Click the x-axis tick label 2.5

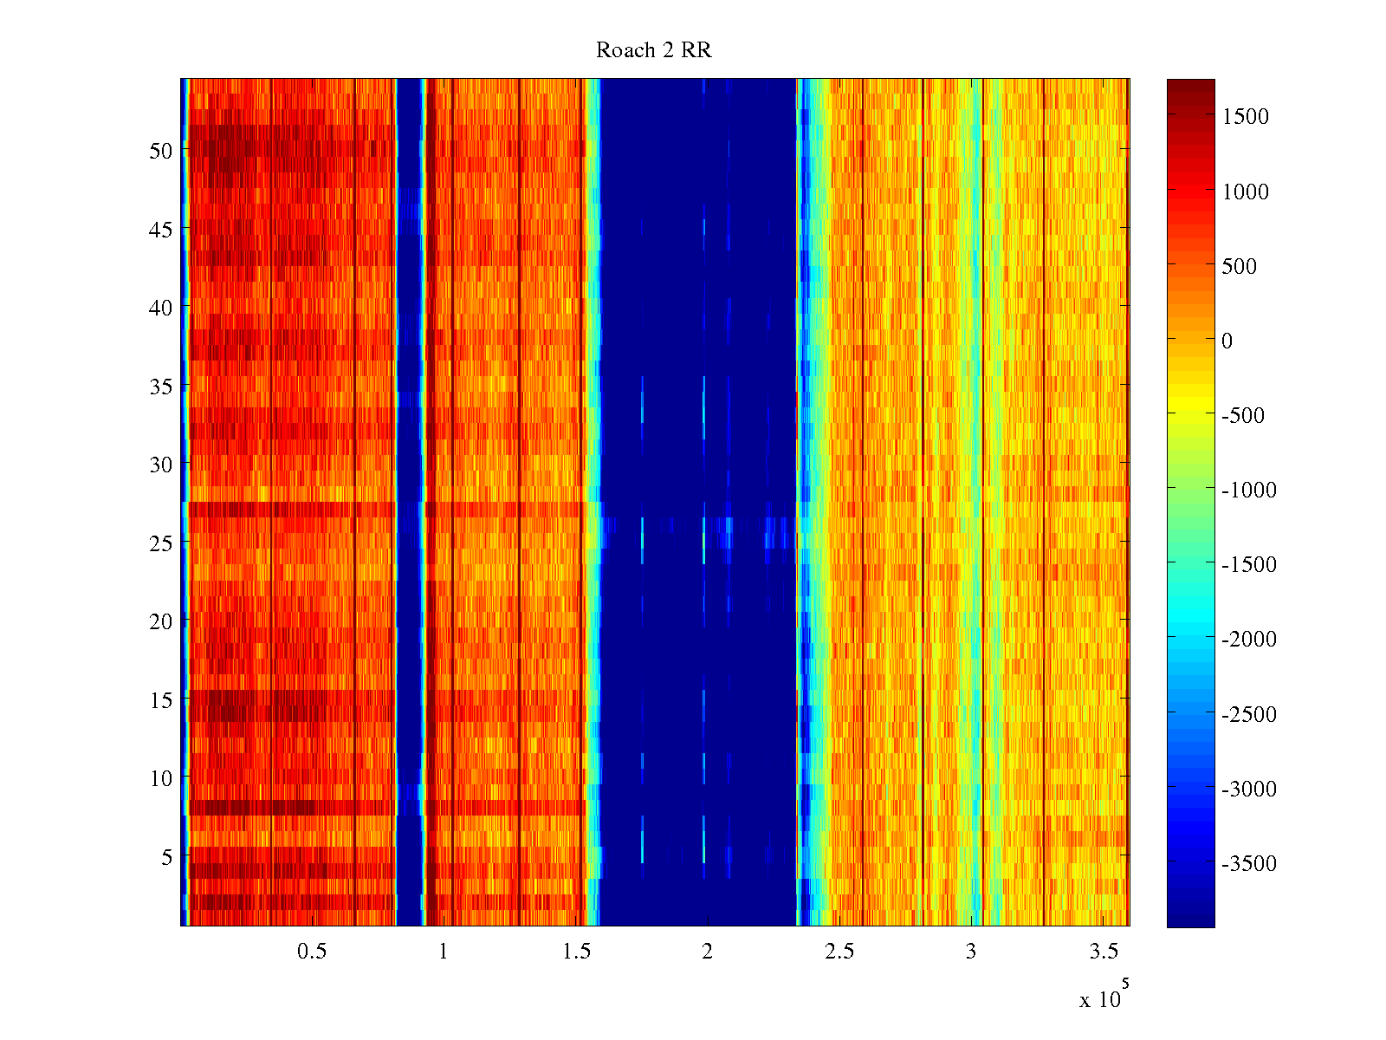coord(839,952)
